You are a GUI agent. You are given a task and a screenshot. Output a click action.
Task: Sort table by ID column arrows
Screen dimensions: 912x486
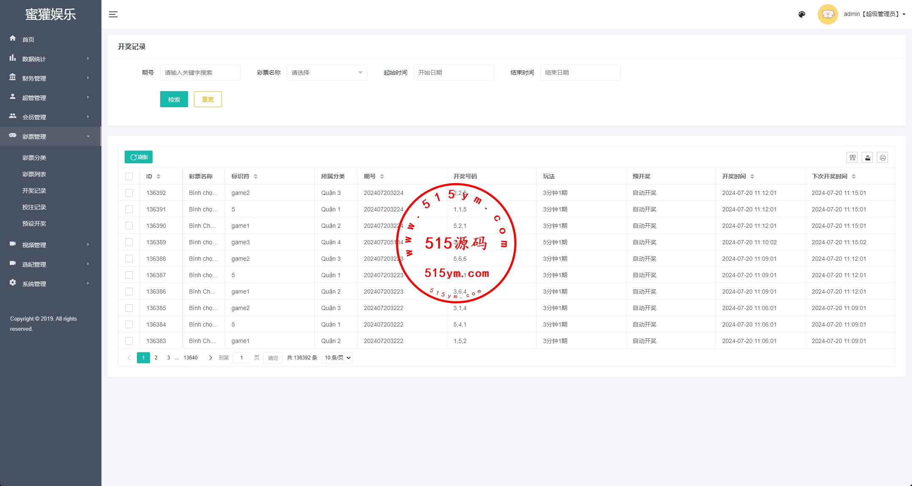click(x=158, y=176)
